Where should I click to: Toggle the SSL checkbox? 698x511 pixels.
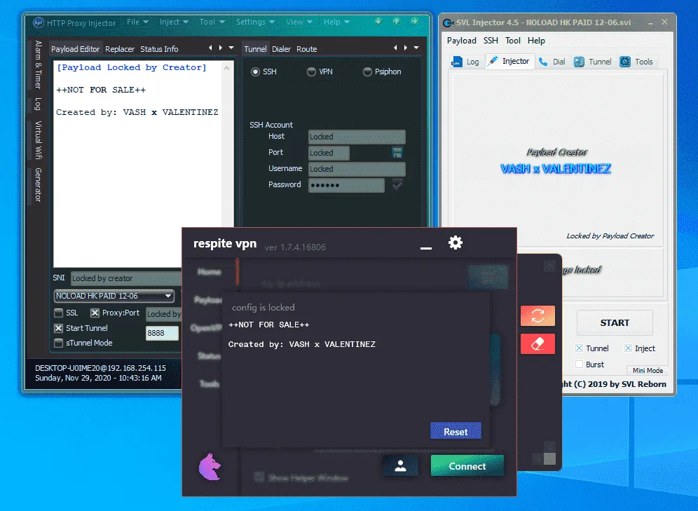(x=58, y=313)
